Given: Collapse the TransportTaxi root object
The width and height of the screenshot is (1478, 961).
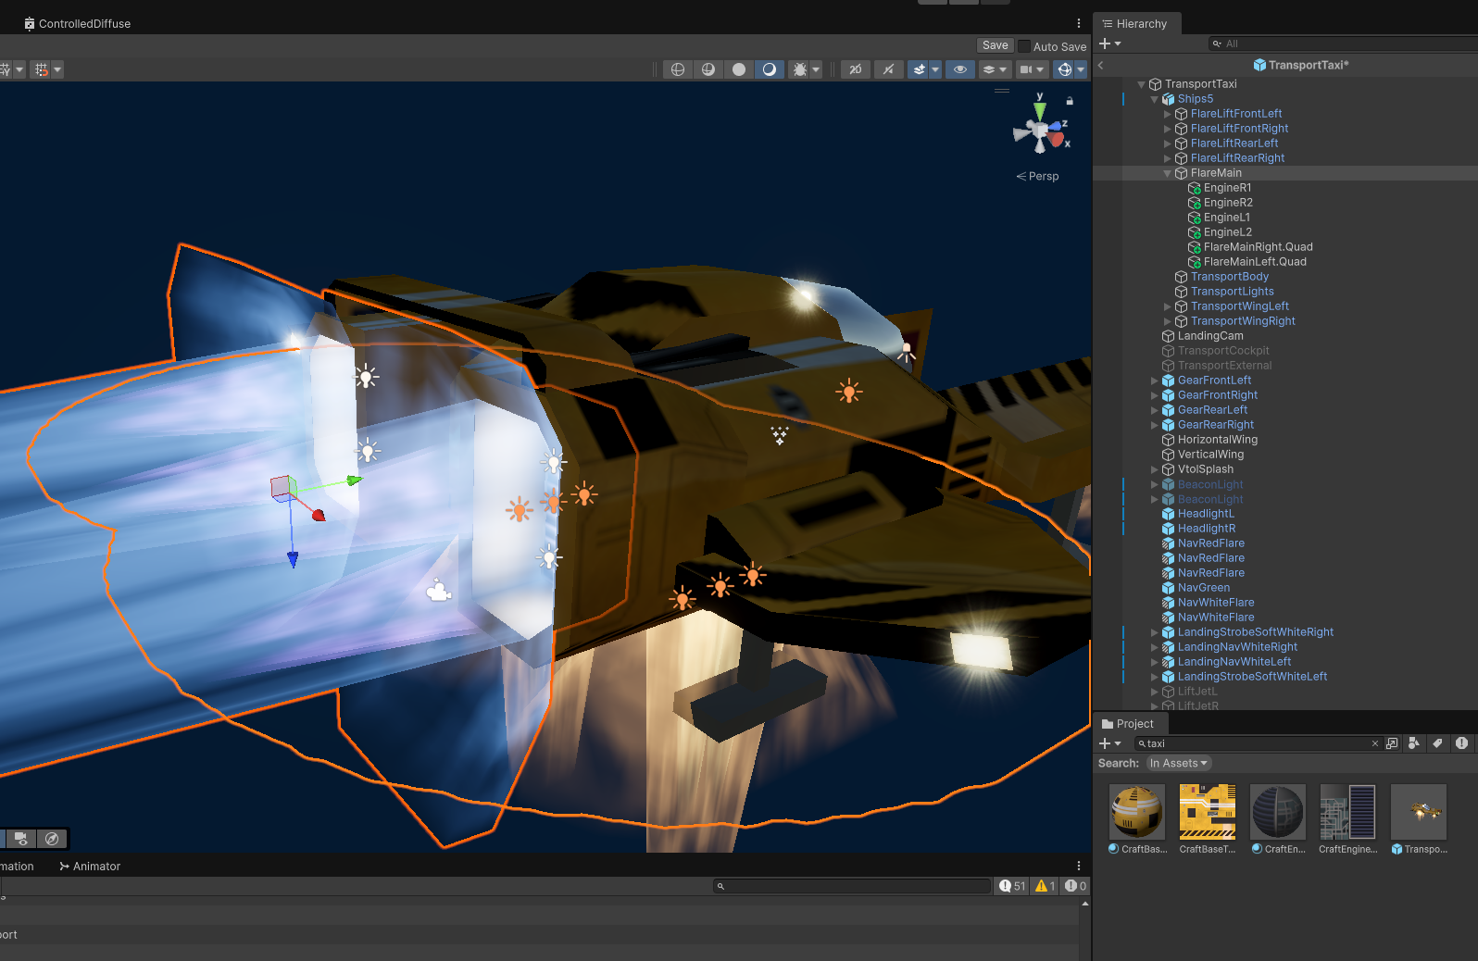Looking at the screenshot, I should tap(1142, 84).
